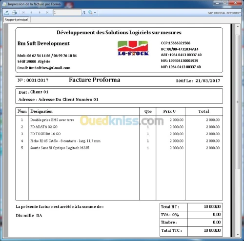Viewport: 244px width, 241px height.
Task: Open the zoom level dropdown arrow
Action: tap(95, 13)
